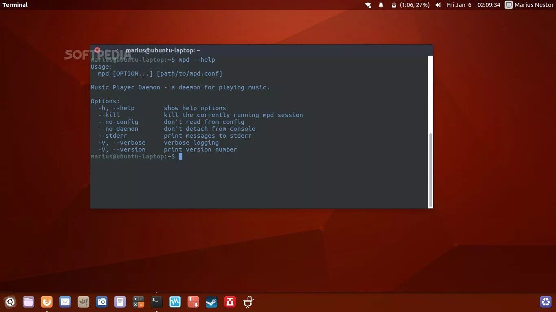Click 'print messages to stderr' text

pyautogui.click(x=208, y=136)
